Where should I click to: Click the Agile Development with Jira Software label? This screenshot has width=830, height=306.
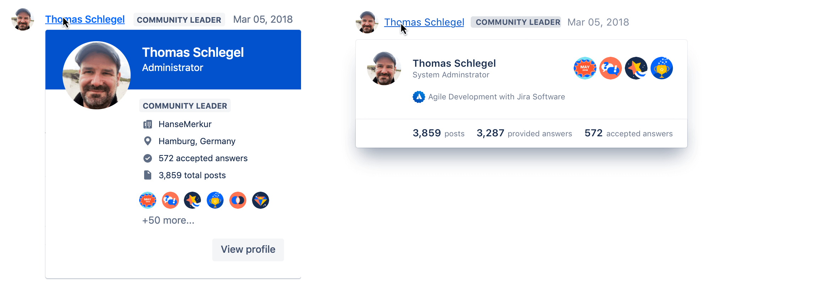(x=496, y=97)
